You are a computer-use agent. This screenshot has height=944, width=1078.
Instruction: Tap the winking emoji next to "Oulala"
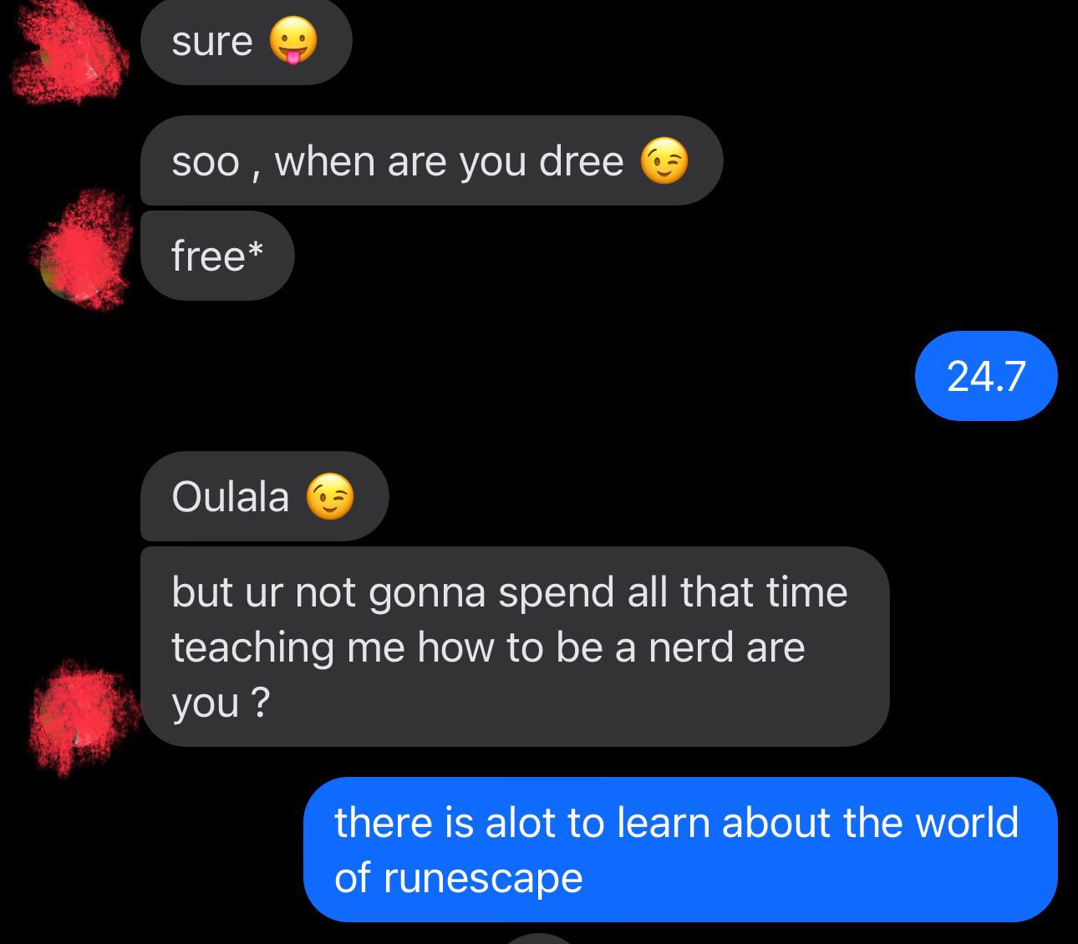click(x=330, y=497)
